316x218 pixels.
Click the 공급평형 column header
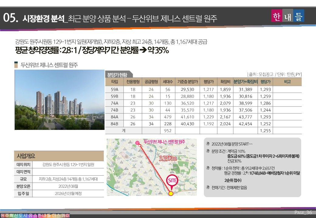click(x=151, y=82)
